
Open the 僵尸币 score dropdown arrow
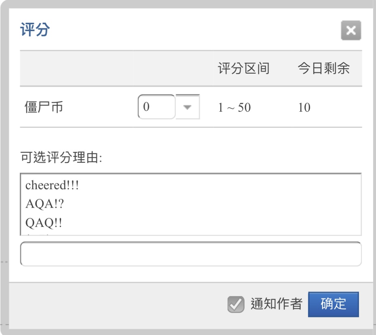(x=187, y=107)
